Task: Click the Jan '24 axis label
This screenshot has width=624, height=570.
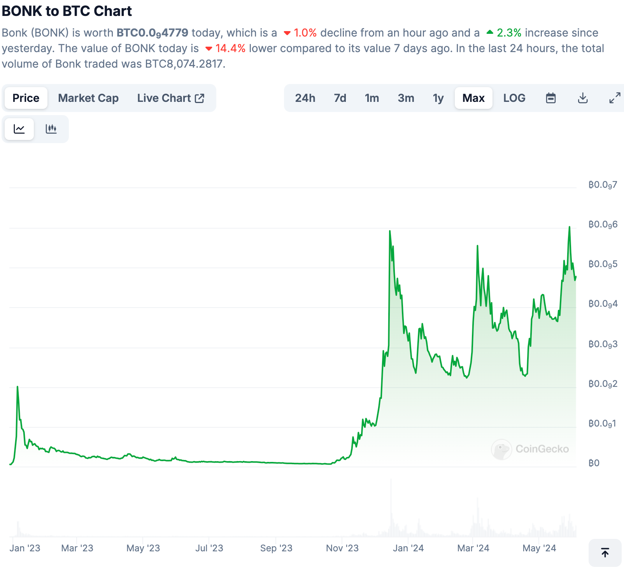Action: click(408, 548)
